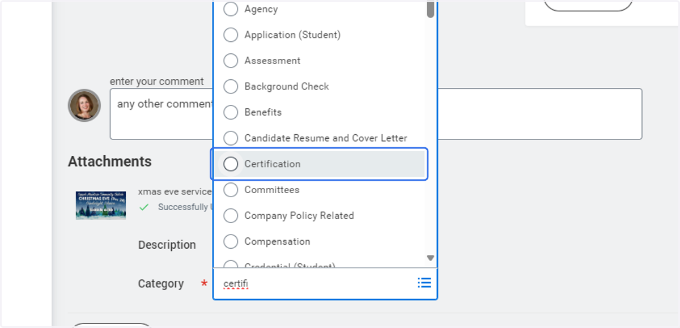This screenshot has width=680, height=328.
Task: Click the successfully uploaded green checkmark
Action: pyautogui.click(x=144, y=207)
